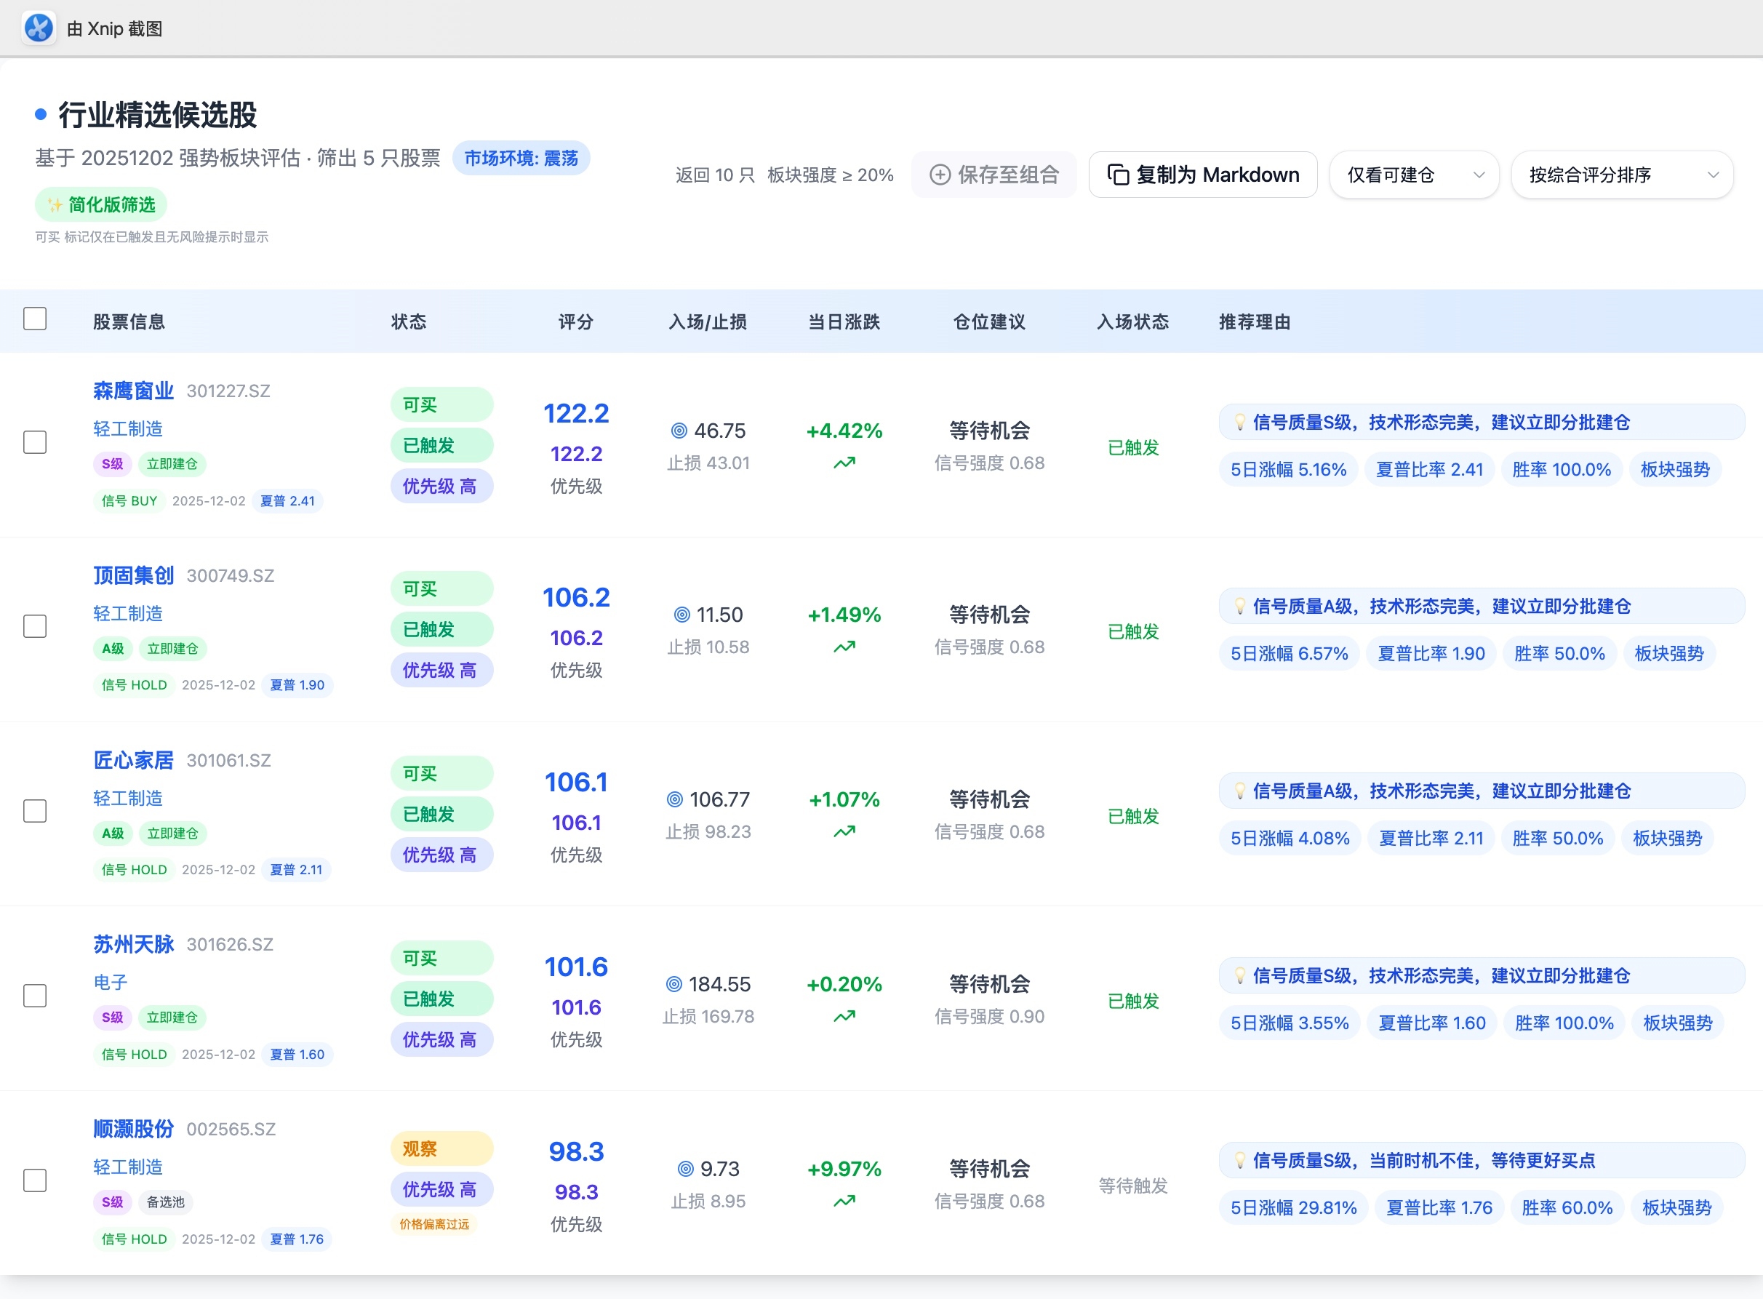The width and height of the screenshot is (1763, 1299).
Task: Click the Xnip app icon
Action: (x=39, y=28)
